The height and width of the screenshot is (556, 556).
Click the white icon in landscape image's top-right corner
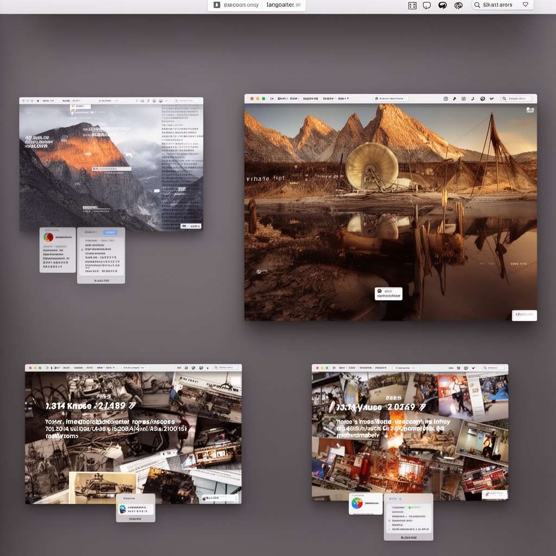click(530, 110)
